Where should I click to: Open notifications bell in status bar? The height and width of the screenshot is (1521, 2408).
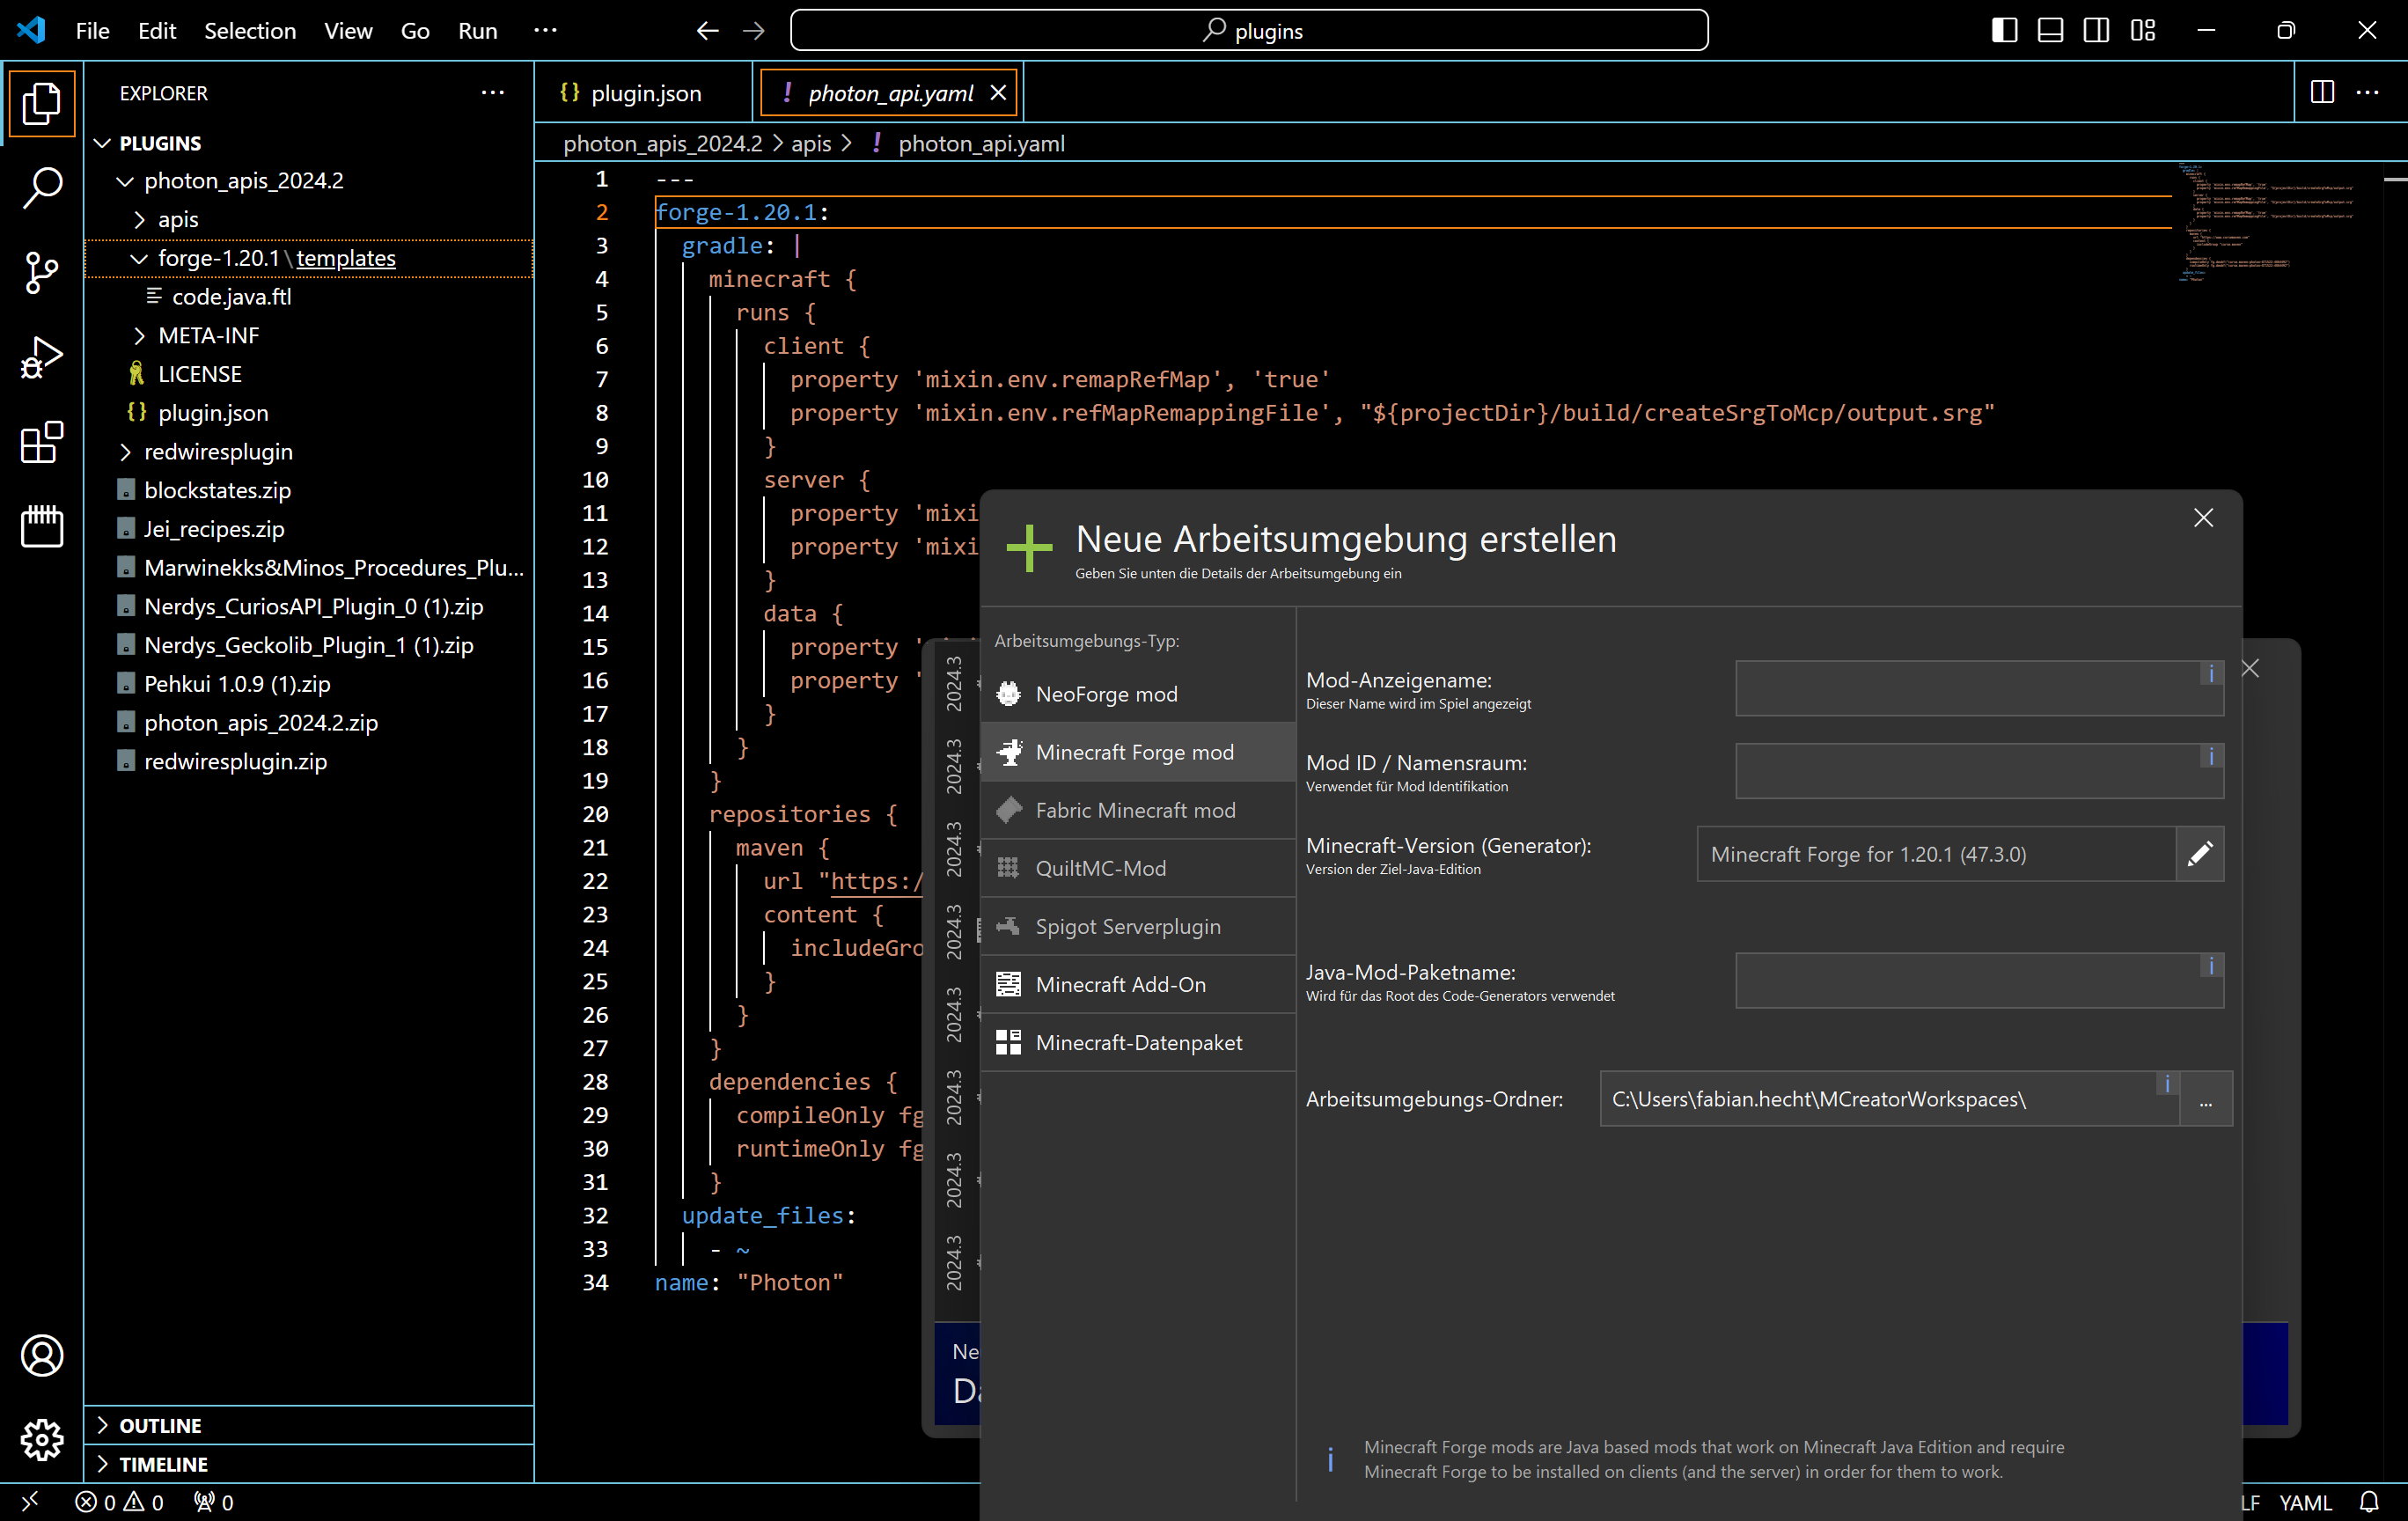tap(2370, 1502)
